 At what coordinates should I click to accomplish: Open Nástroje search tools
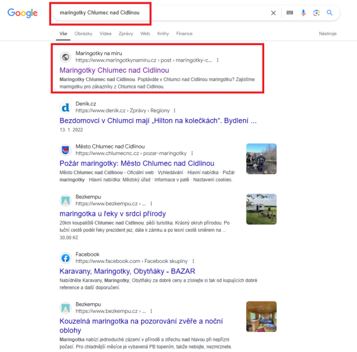coord(328,33)
